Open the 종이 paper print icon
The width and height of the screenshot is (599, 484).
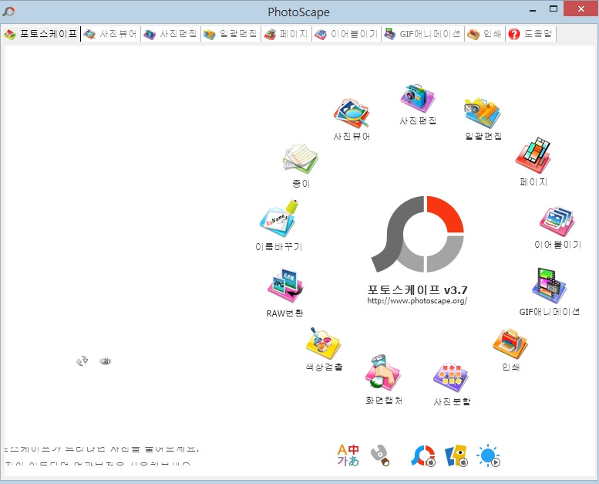pos(301,159)
